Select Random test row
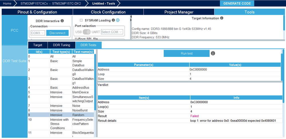 click(x=61, y=115)
